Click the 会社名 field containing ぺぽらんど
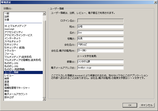158x111 pixels. (101, 45)
